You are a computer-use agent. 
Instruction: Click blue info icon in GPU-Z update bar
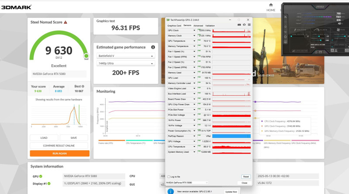coord(171,191)
